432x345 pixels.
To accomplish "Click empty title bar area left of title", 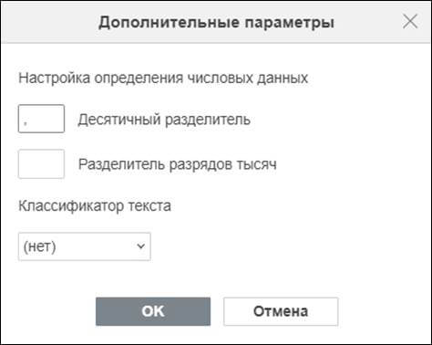I will [x=48, y=22].
